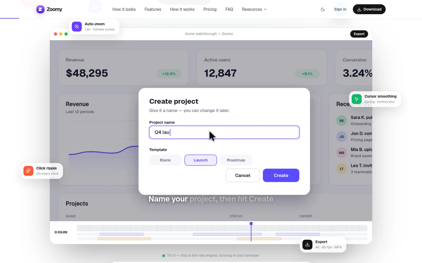422x263 pixels.
Task: Click the Download button
Action: pos(369,9)
